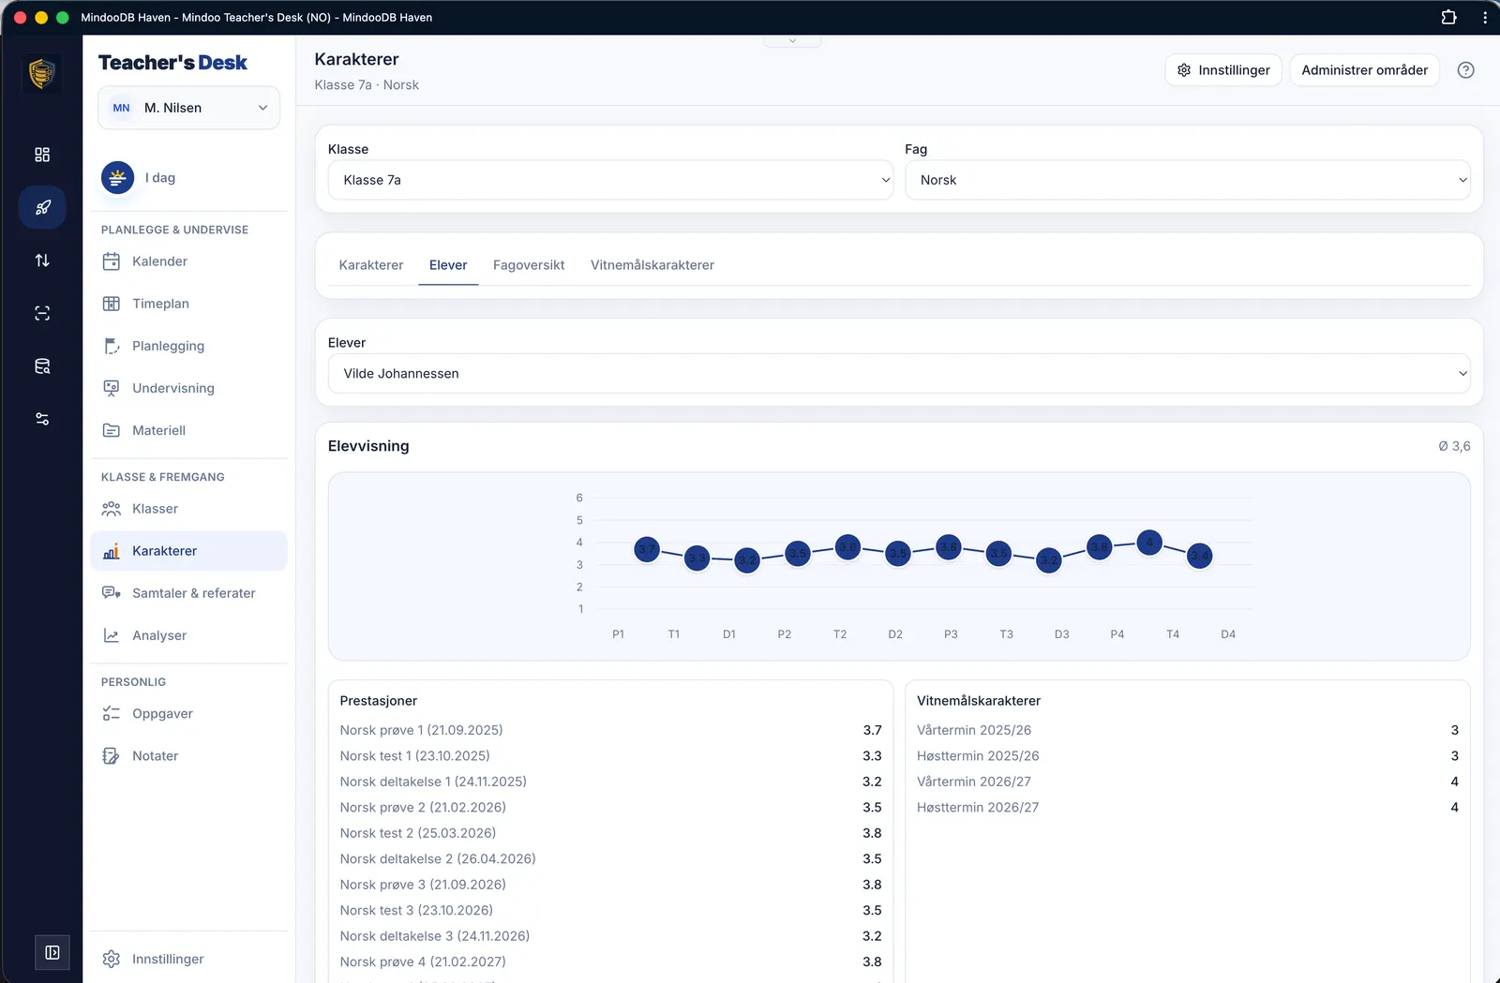Switch to the Fagoversikt tab
The image size is (1500, 983).
(x=529, y=265)
